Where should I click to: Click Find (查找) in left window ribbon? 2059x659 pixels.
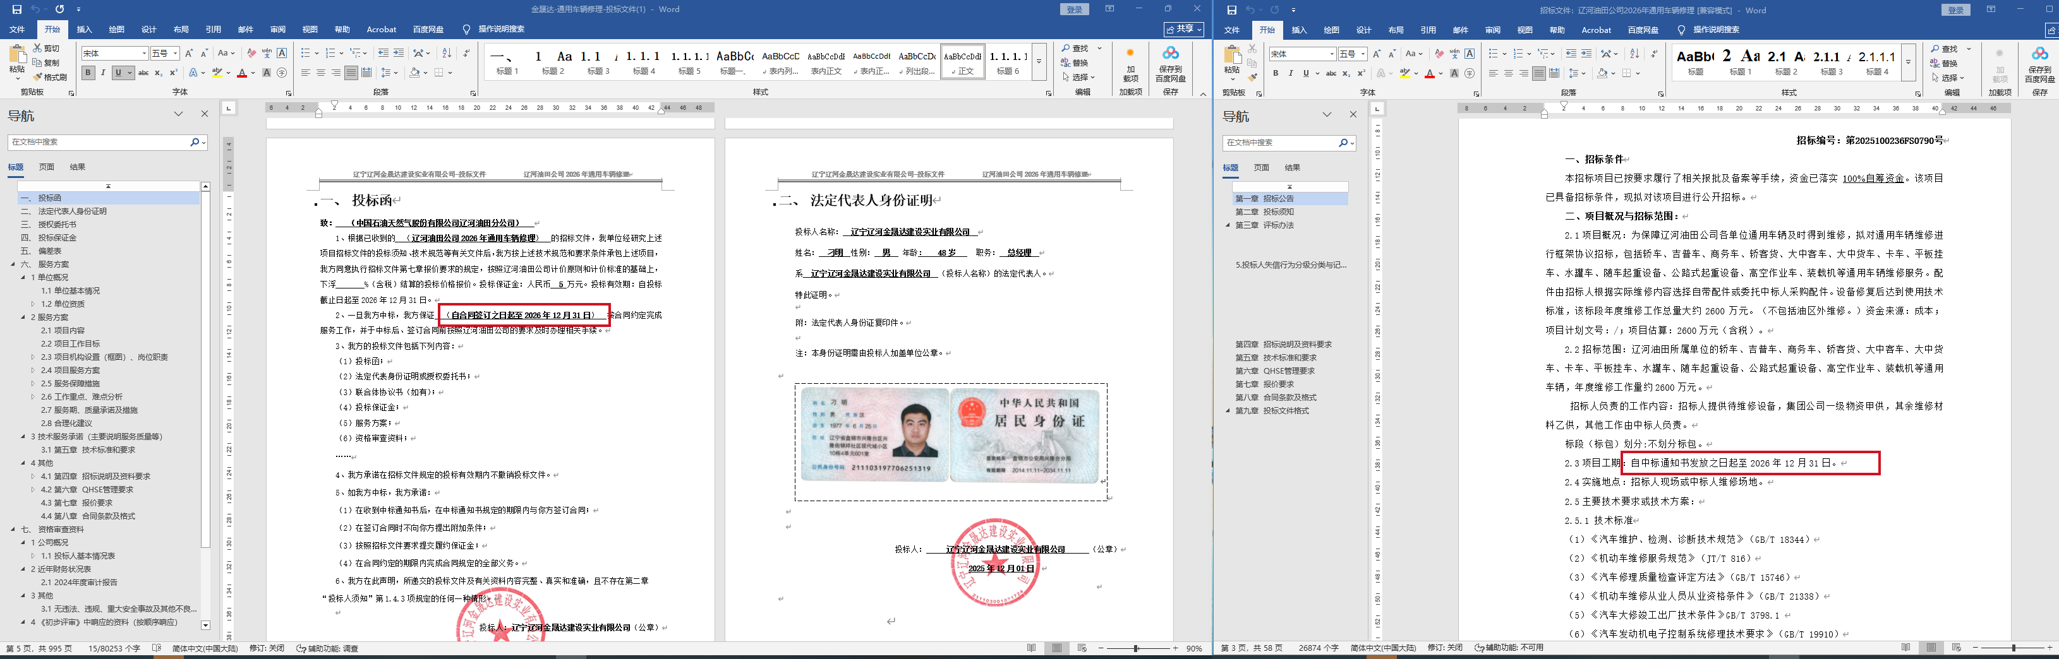tap(1075, 49)
